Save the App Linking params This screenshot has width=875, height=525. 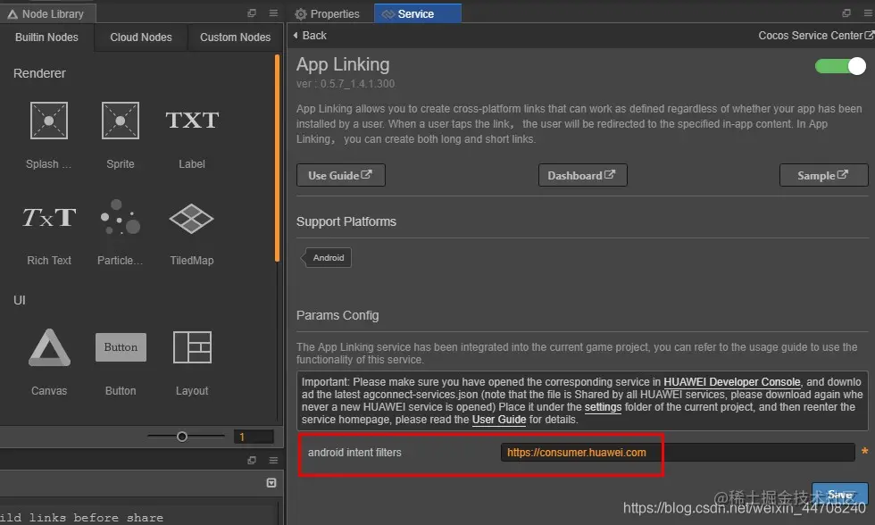click(839, 495)
